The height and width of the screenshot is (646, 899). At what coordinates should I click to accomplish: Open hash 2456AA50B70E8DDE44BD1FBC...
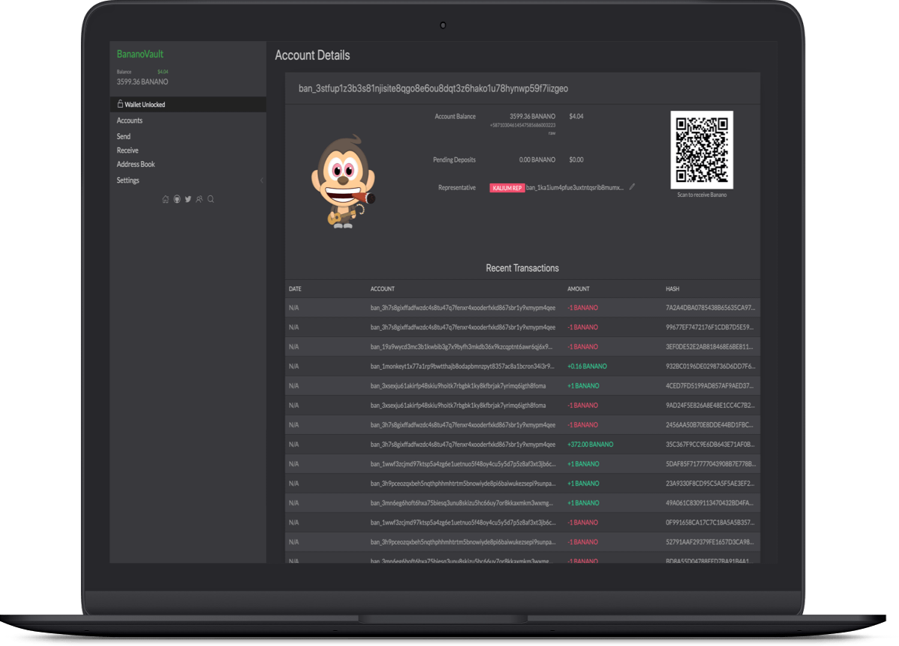coord(710,424)
